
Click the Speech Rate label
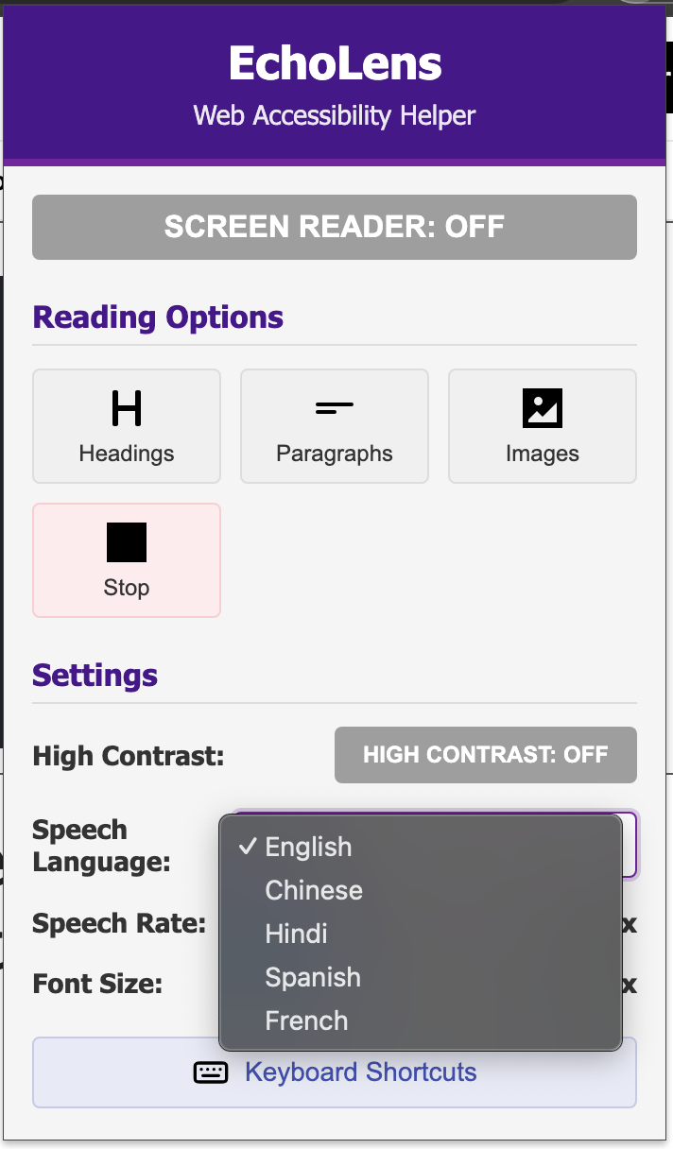(x=119, y=923)
